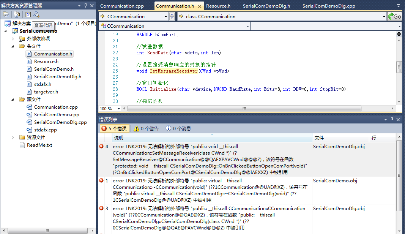
Task: Switch to the Resource.h tab
Action: coord(218,6)
